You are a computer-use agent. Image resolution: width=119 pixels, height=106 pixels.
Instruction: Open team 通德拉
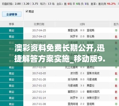tap(90, 67)
